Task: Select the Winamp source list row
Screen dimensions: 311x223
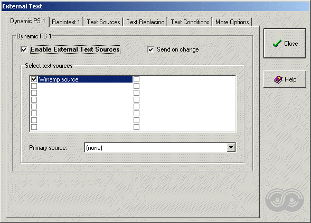Action: 85,79
